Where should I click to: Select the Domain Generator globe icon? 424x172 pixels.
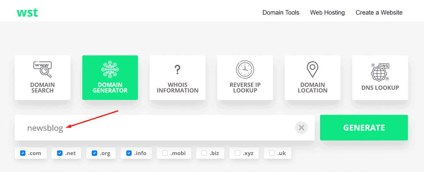pos(110,69)
